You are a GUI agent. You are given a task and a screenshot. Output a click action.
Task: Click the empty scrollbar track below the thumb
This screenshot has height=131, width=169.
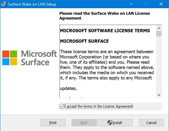(x=159, y=65)
